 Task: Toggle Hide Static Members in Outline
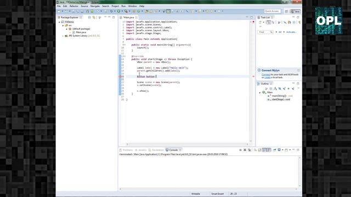284,89
